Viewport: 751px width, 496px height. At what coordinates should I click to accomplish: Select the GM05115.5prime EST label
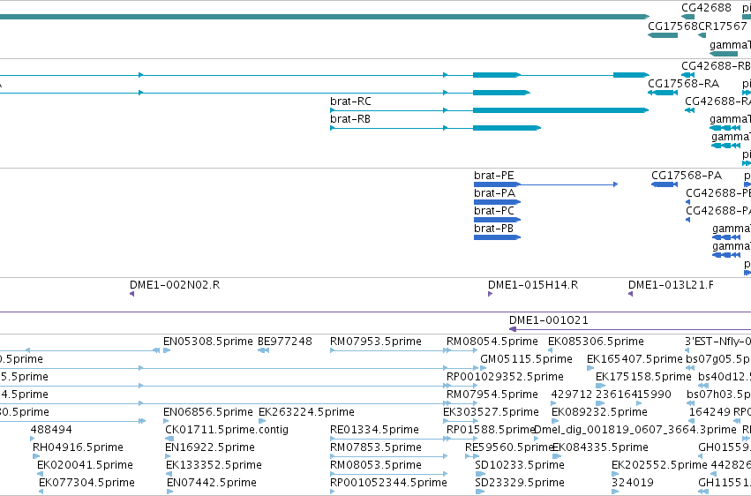point(526,359)
